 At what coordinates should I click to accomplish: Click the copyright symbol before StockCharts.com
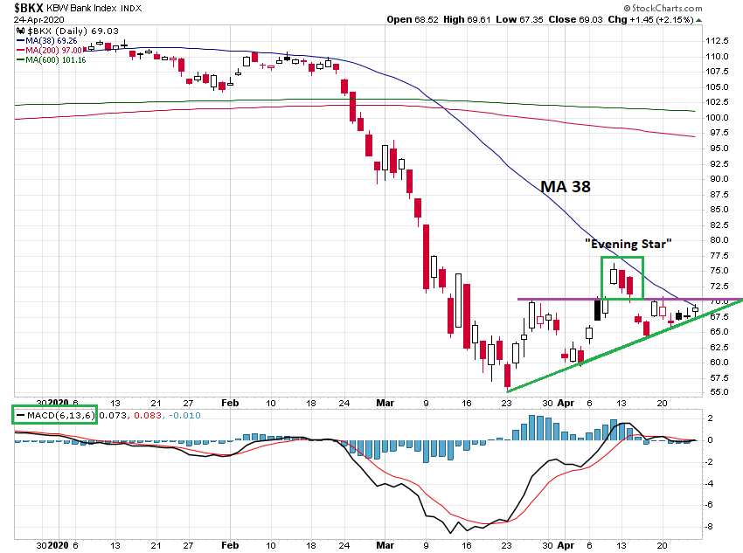pyautogui.click(x=627, y=8)
